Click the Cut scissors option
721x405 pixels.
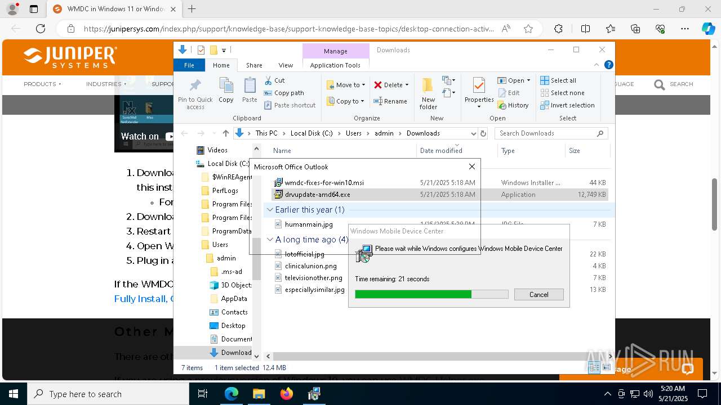coord(275,80)
